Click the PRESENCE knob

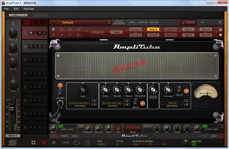pyautogui.click(x=140, y=90)
